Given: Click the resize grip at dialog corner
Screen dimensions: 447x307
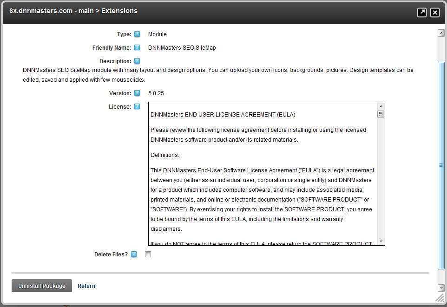Looking at the screenshot, I should (x=440, y=299).
